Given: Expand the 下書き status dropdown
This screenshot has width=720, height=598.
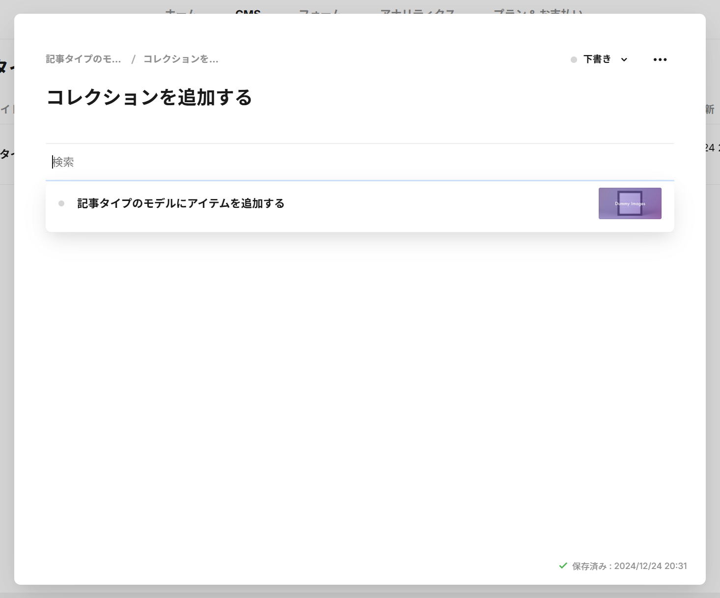Looking at the screenshot, I should pyautogui.click(x=599, y=59).
